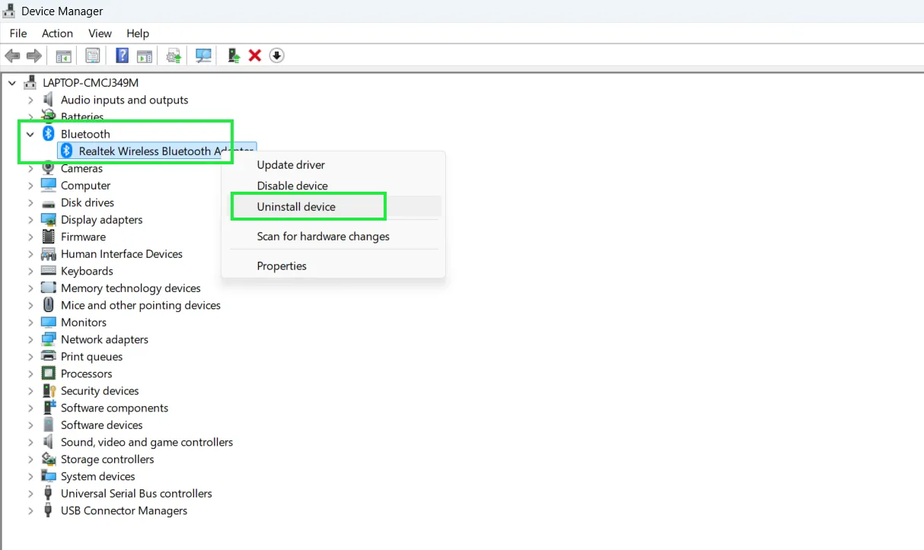The width and height of the screenshot is (924, 550).
Task: Open Help via the blue question mark icon
Action: (122, 55)
